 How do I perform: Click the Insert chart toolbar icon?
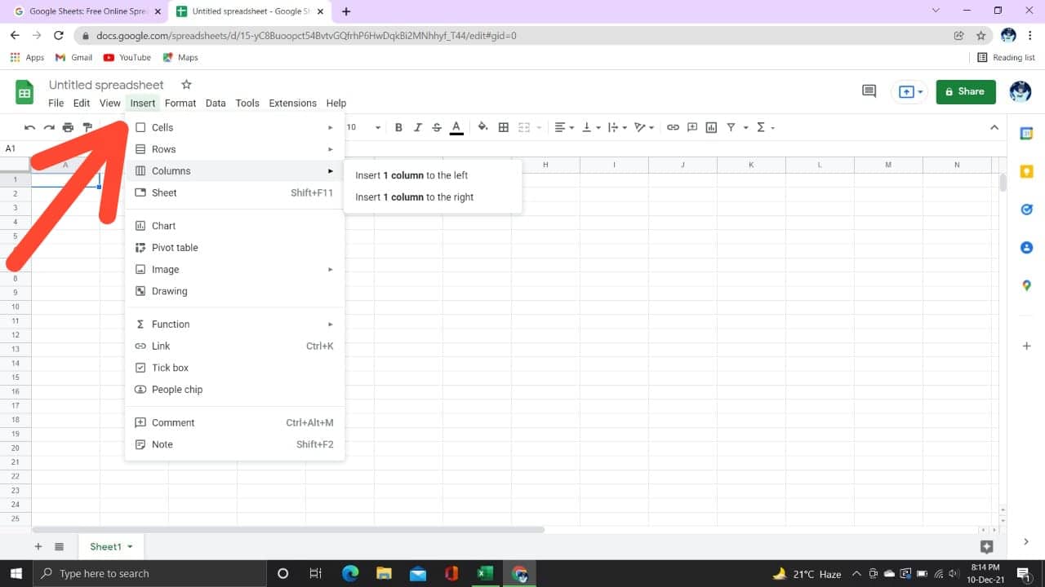(711, 127)
